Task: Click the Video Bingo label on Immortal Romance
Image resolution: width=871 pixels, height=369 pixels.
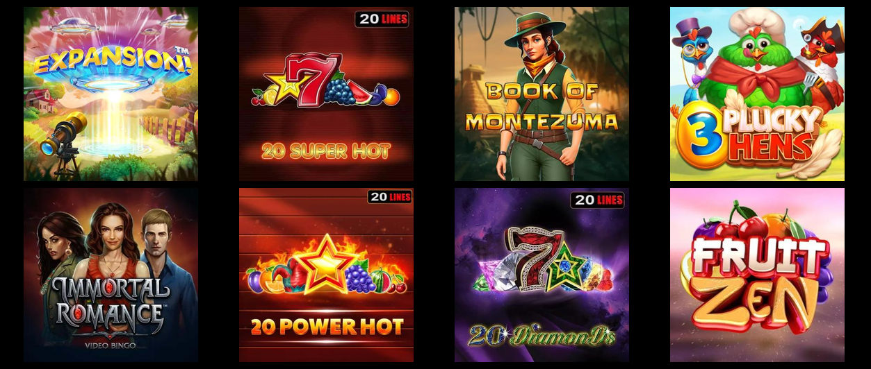Action: point(110,344)
